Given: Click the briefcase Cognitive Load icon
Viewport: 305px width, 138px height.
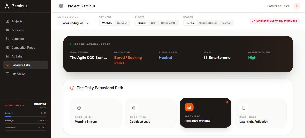Looking at the screenshot, I should click(x=134, y=108).
